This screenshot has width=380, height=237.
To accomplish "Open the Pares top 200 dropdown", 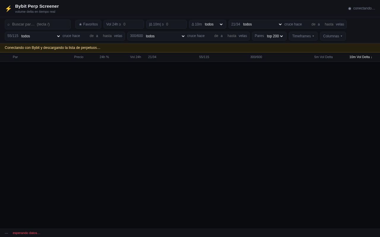I will (275, 36).
